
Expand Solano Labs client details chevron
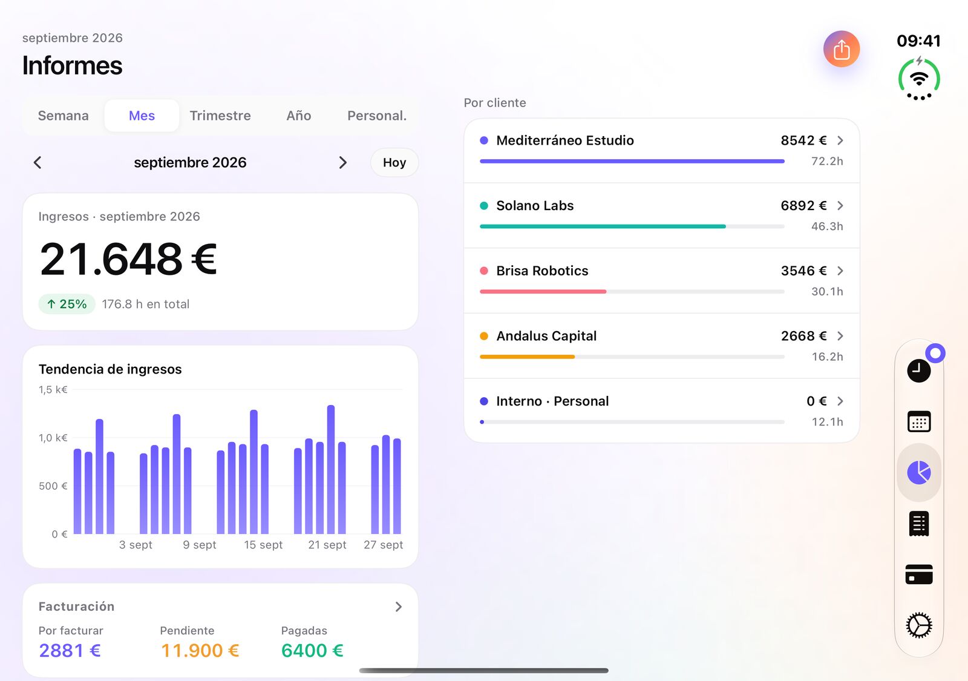[x=840, y=206]
